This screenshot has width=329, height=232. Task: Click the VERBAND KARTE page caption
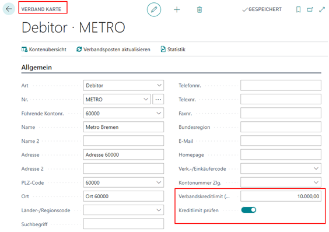pyautogui.click(x=41, y=9)
